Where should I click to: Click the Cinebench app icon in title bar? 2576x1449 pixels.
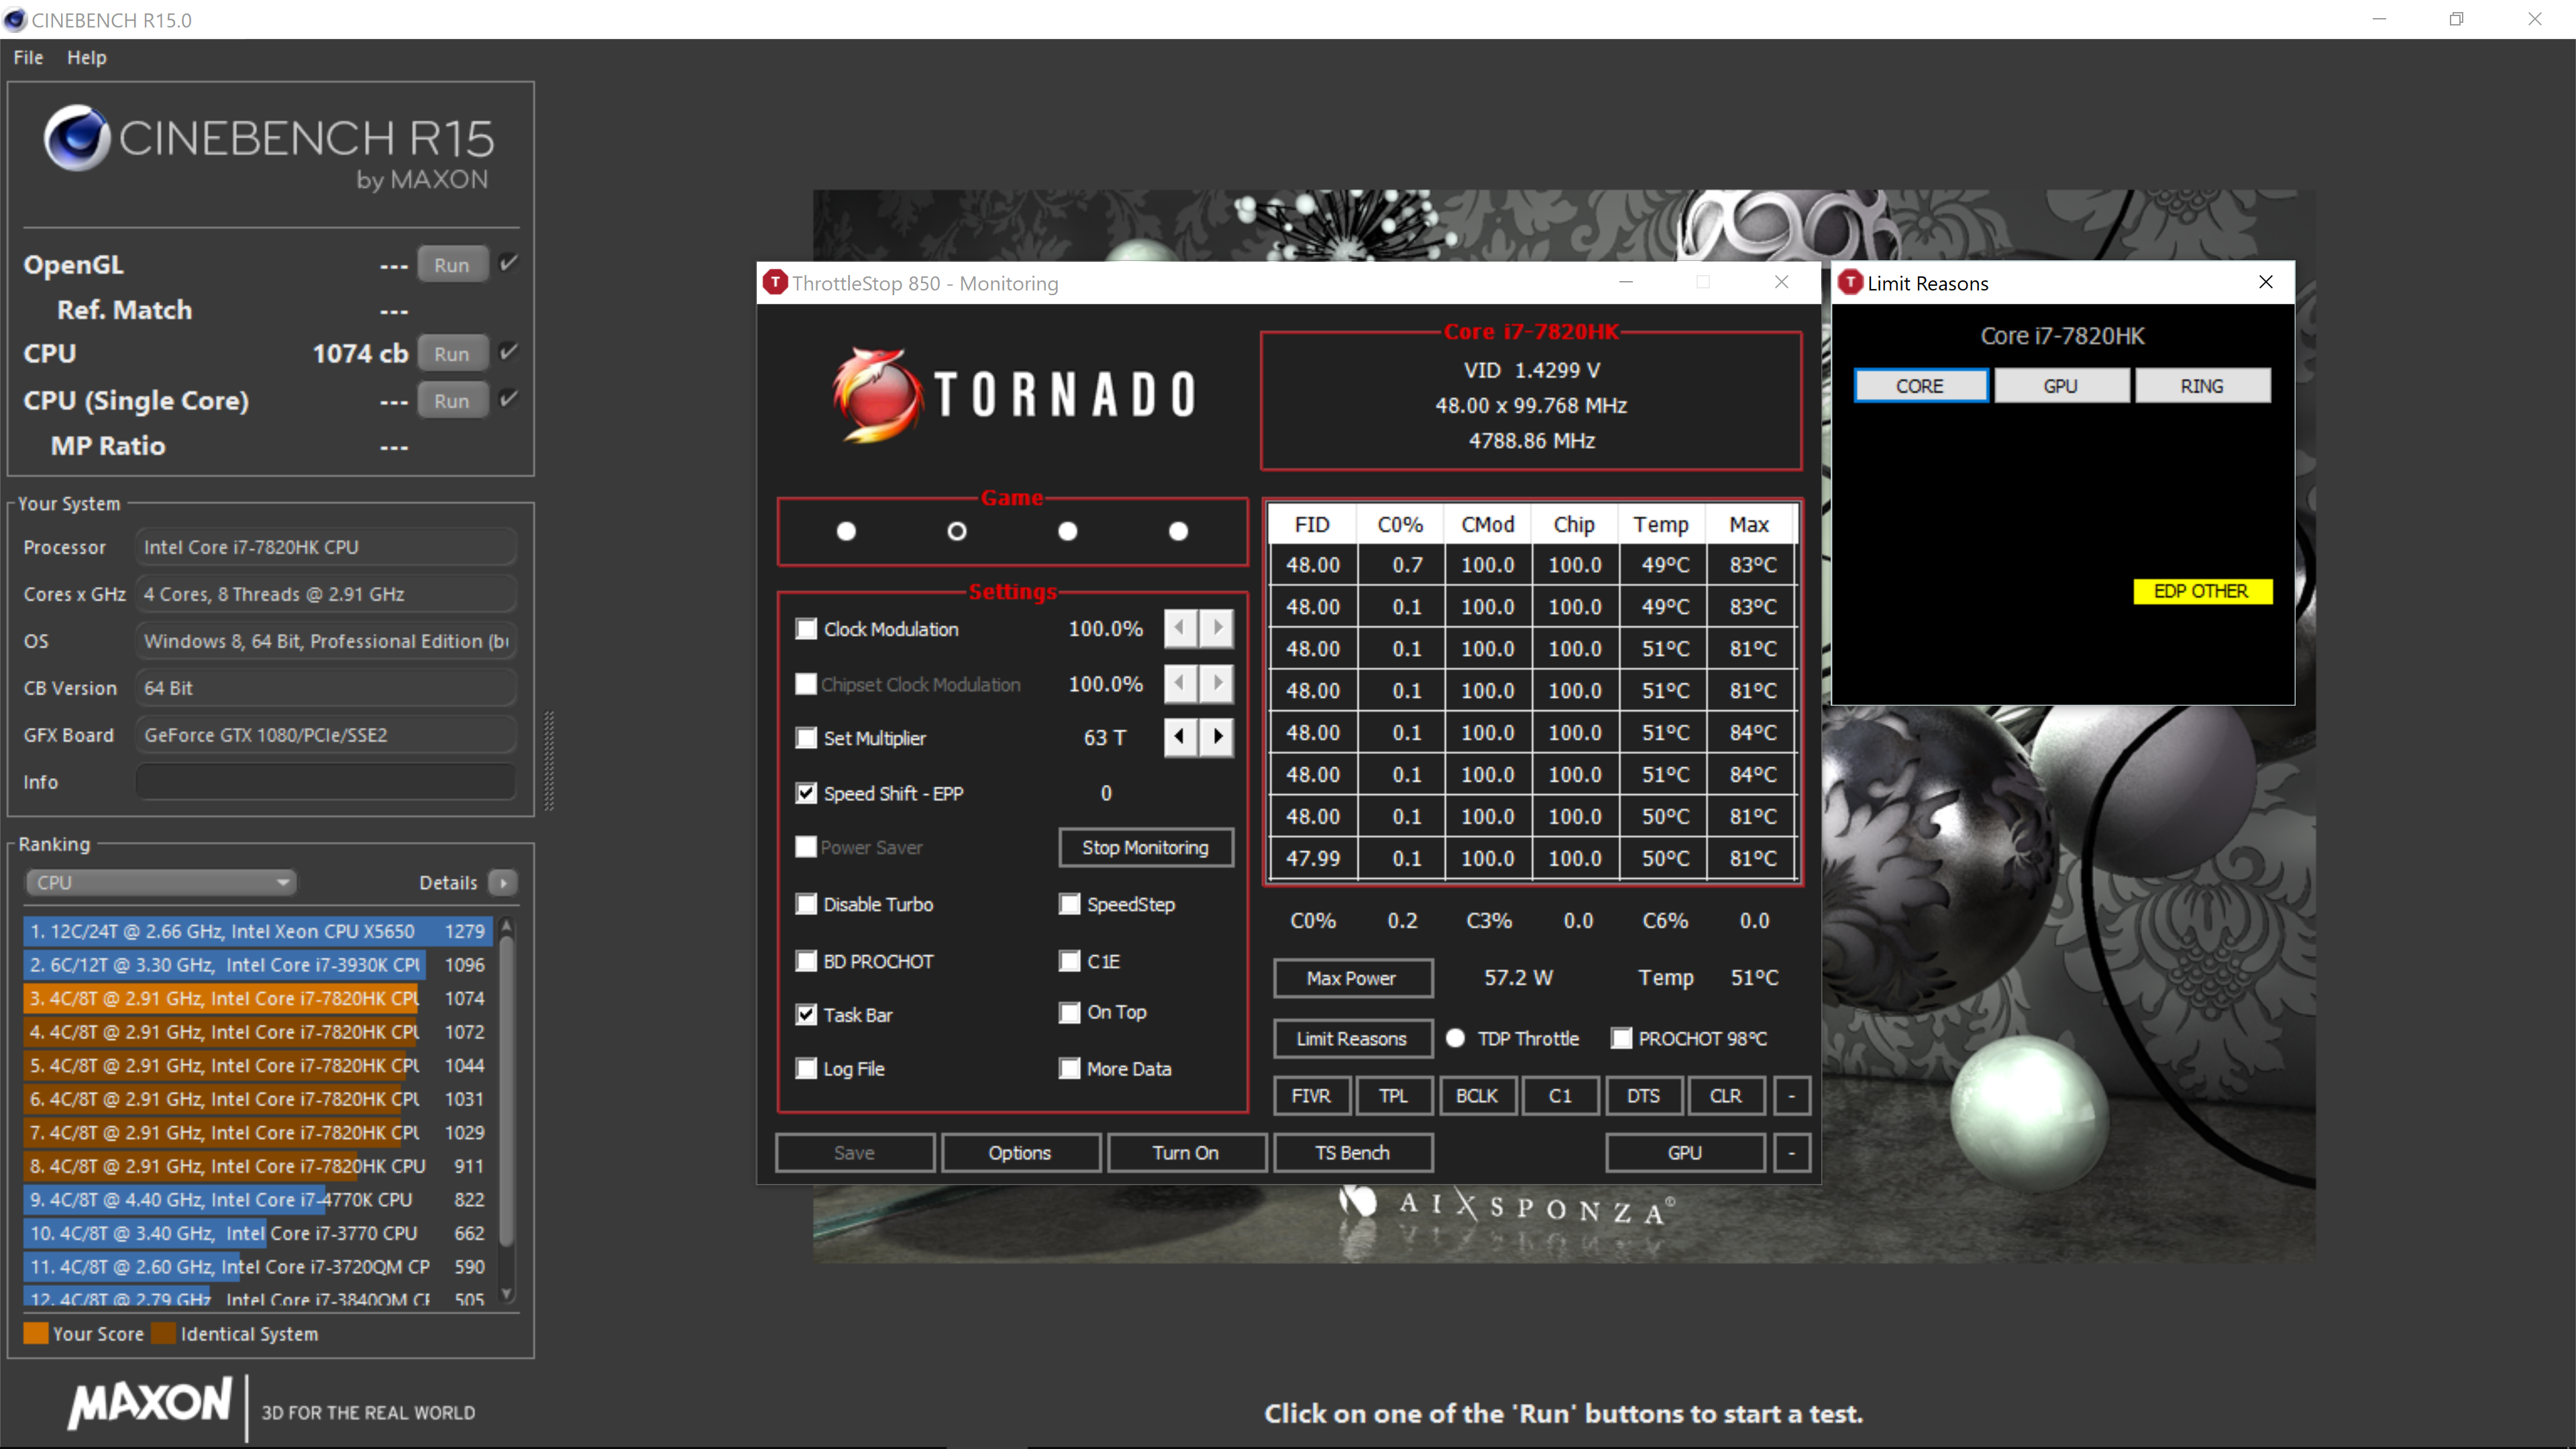click(15, 19)
